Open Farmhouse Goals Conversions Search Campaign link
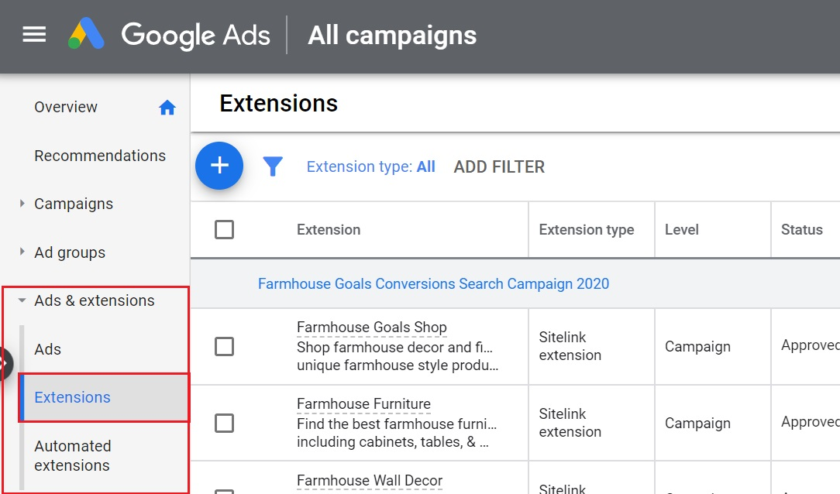 point(433,283)
